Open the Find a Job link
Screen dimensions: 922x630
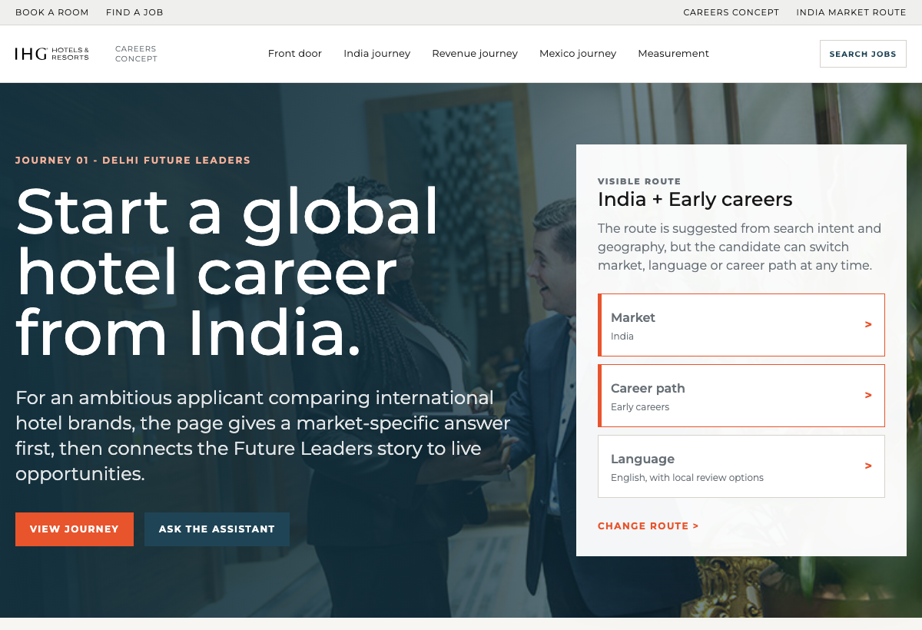134,12
